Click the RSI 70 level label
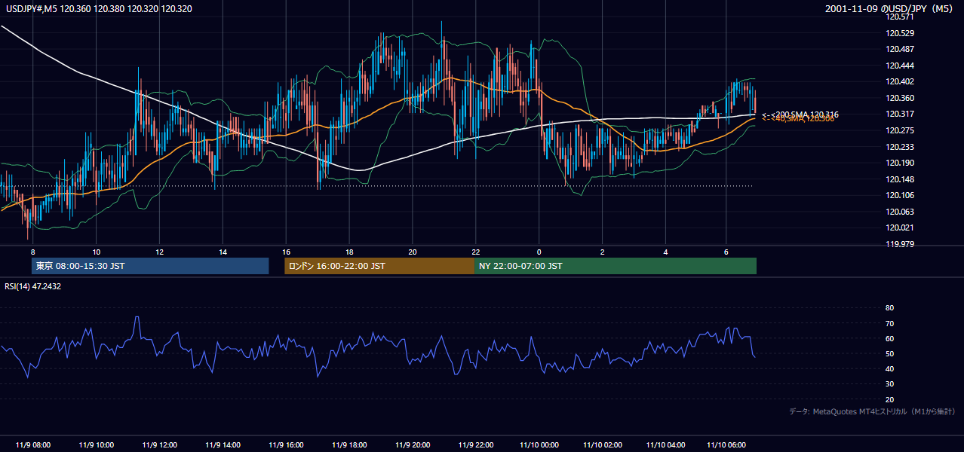 [x=890, y=323]
